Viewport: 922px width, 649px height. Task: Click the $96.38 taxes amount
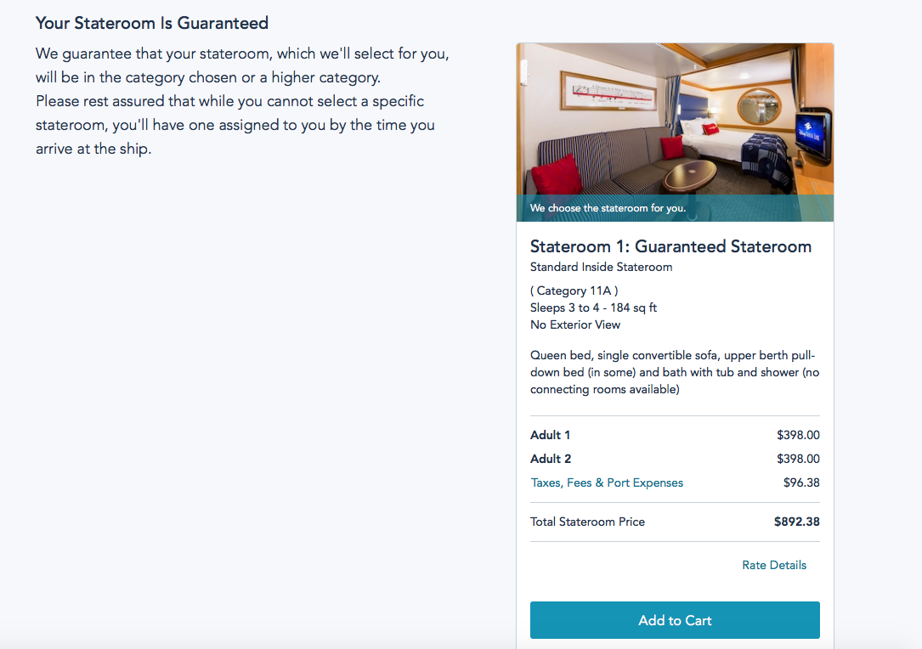pos(801,483)
